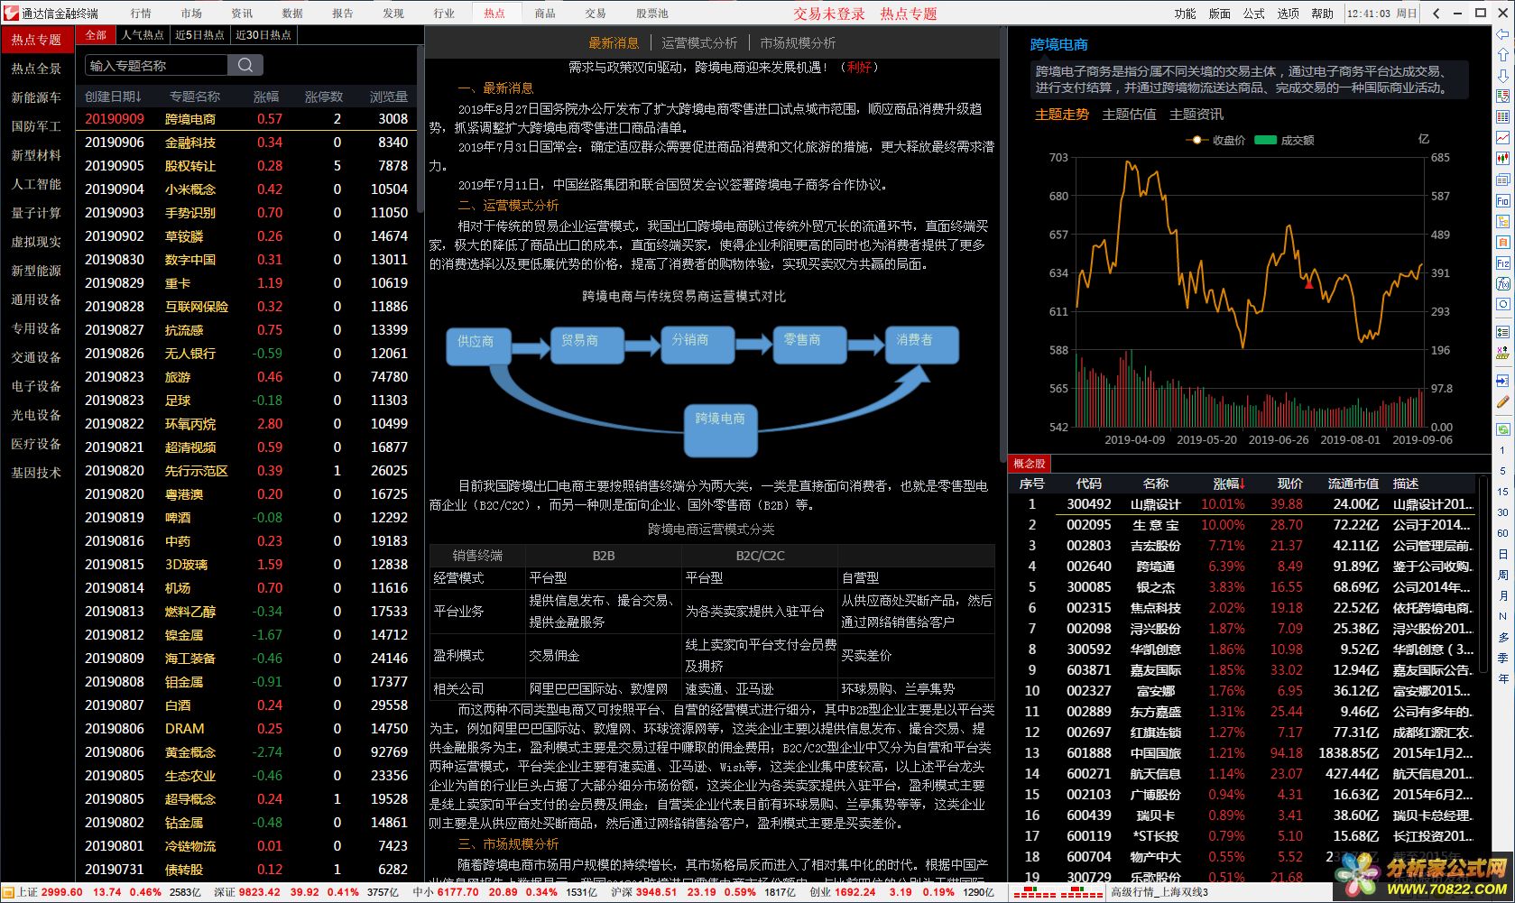This screenshot has height=903, width=1515.
Task: Click the green refresh icon in right toolbar
Action: (x=1502, y=428)
